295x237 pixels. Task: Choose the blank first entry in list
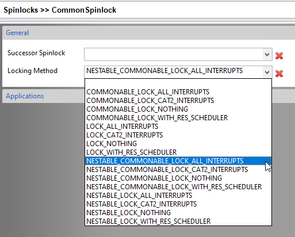coord(178,83)
